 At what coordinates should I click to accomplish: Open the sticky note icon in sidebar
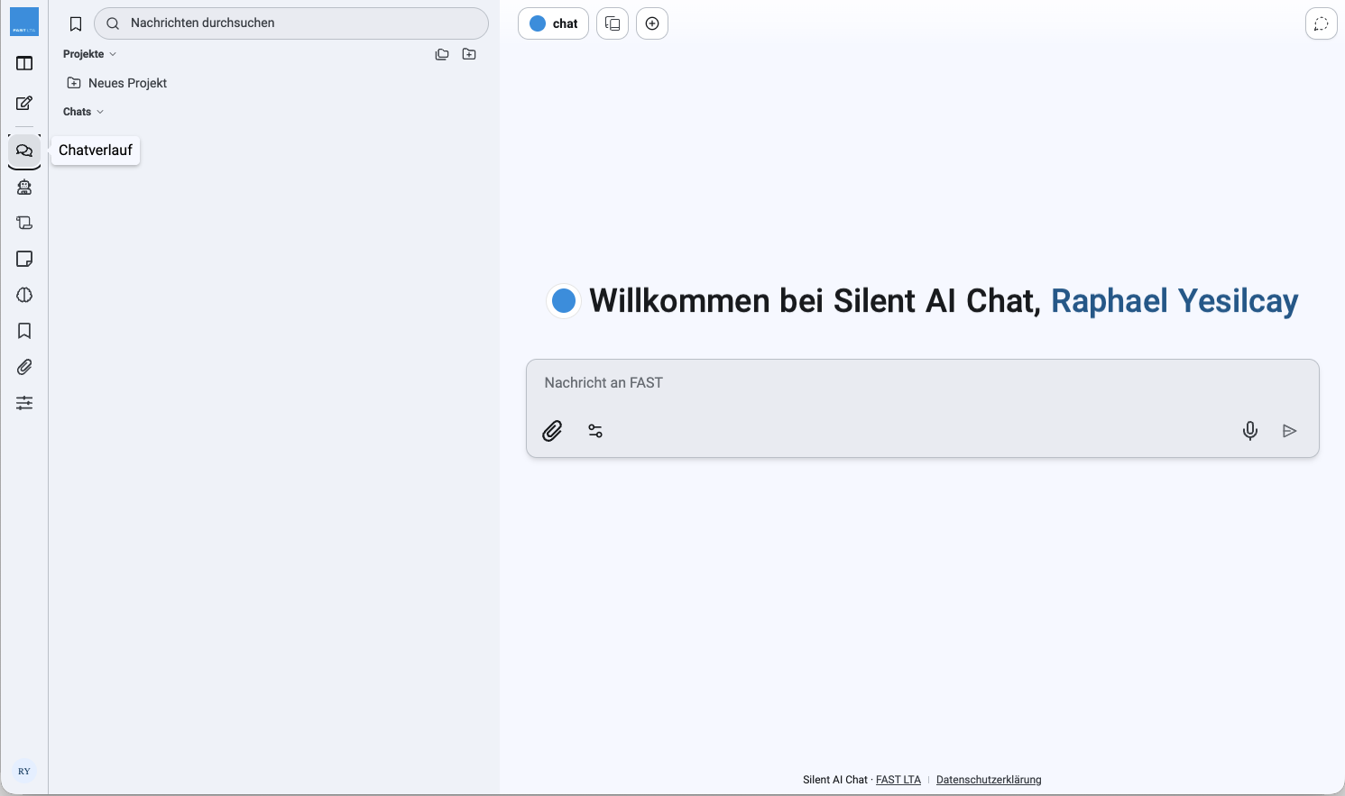click(24, 259)
